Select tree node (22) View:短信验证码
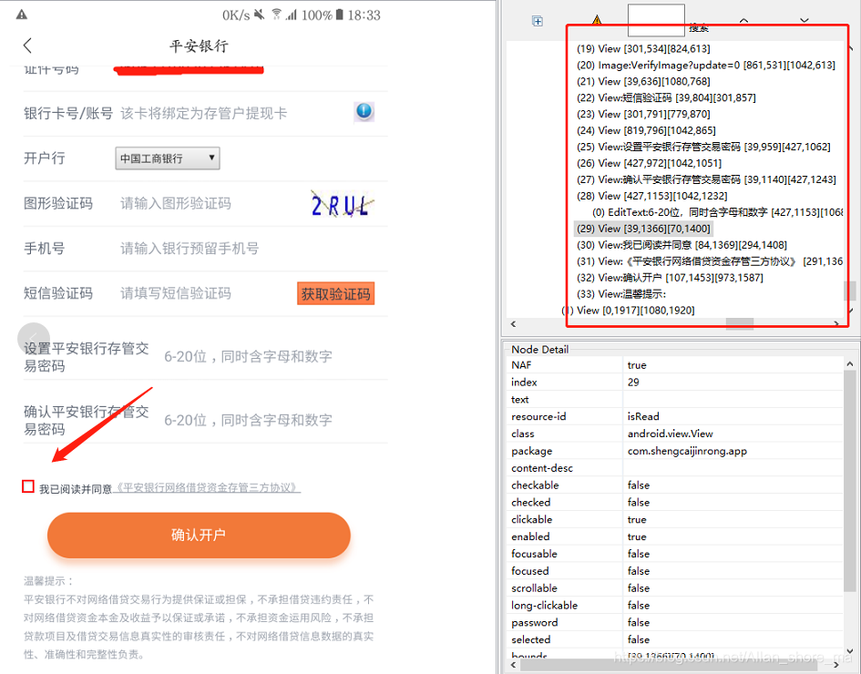This screenshot has width=861, height=674. point(666,97)
